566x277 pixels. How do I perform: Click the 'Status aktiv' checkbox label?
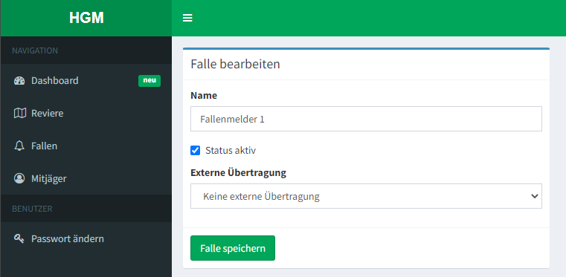click(x=231, y=150)
